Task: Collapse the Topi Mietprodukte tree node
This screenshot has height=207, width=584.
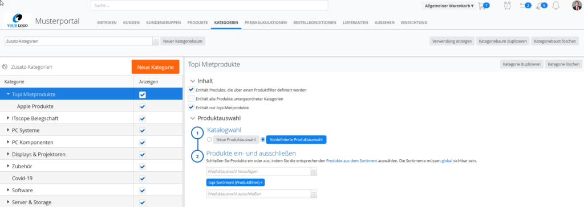Action: (x=8, y=94)
